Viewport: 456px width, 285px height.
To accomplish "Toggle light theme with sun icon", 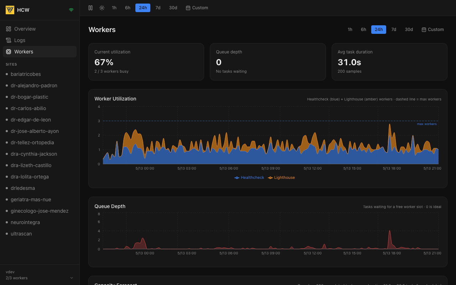I will [102, 8].
